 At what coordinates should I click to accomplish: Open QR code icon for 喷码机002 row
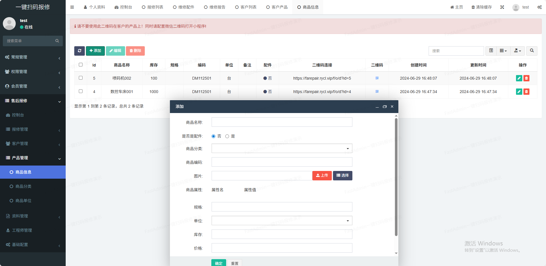coord(377,78)
